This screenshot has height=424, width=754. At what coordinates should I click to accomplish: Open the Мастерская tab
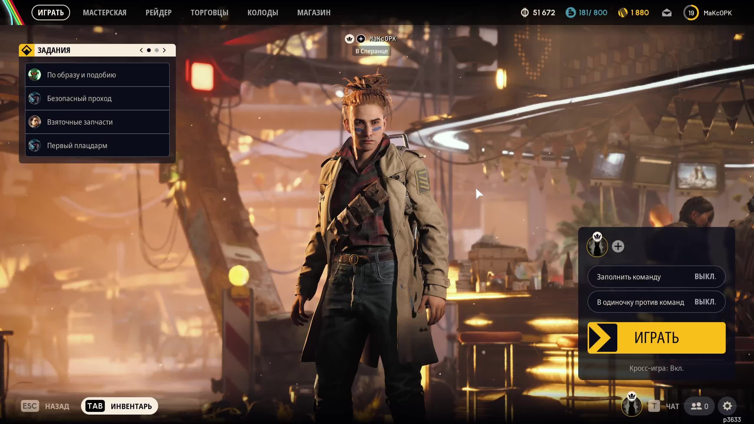pyautogui.click(x=105, y=13)
